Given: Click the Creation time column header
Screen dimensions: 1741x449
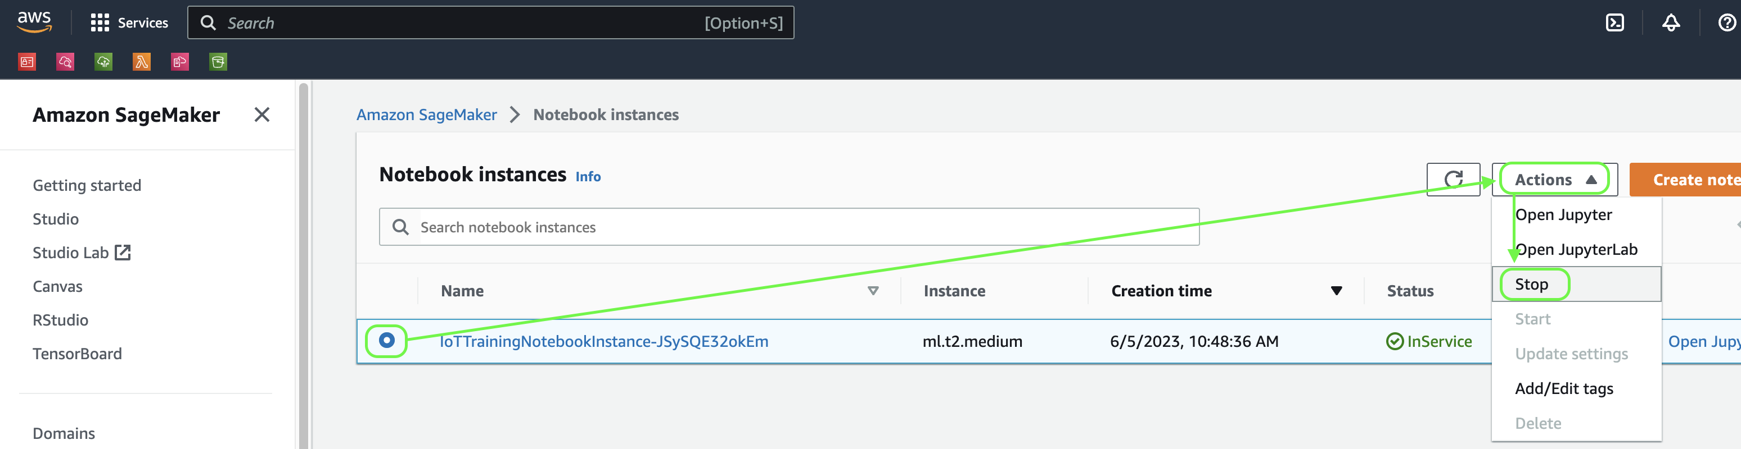Looking at the screenshot, I should (1161, 291).
